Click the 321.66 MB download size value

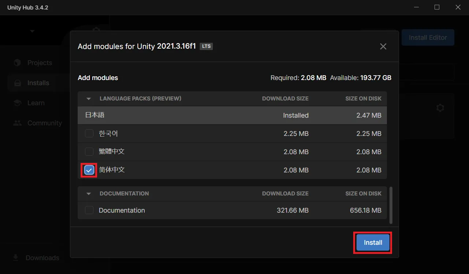click(293, 210)
